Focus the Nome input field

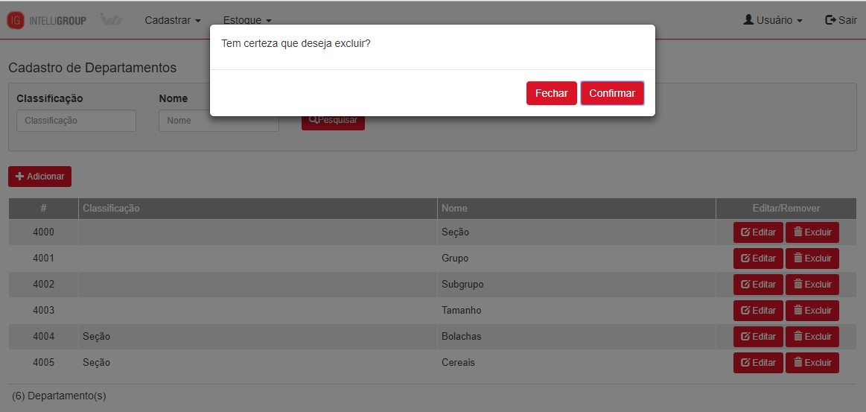click(218, 121)
